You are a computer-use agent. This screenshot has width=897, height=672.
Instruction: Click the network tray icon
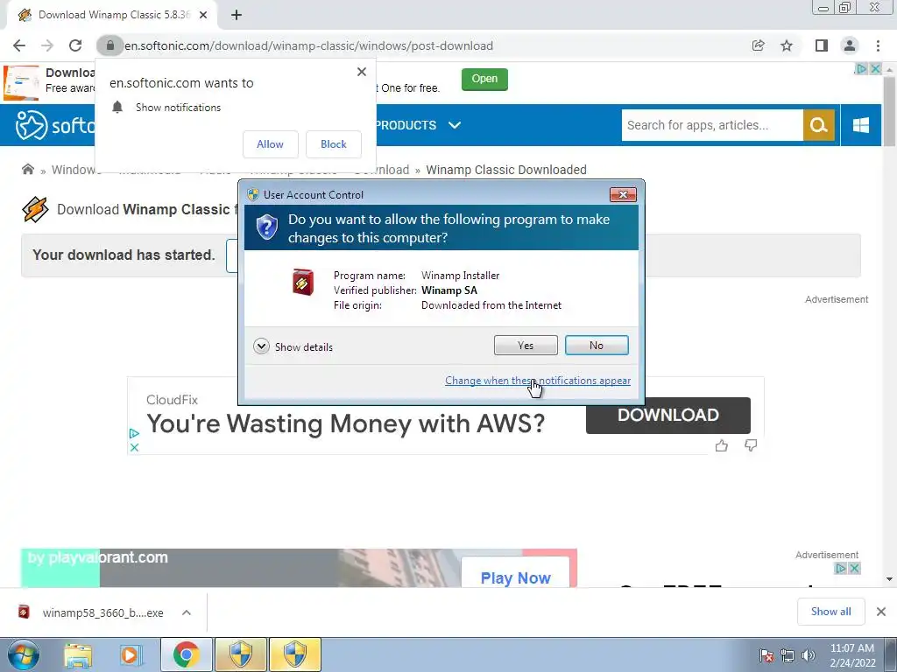pos(788,655)
